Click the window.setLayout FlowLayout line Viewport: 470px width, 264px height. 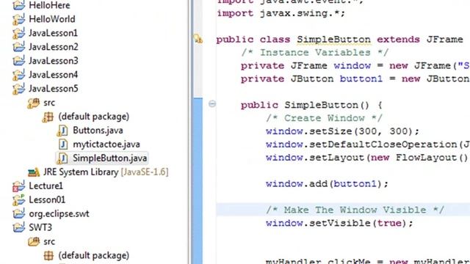[368, 158]
